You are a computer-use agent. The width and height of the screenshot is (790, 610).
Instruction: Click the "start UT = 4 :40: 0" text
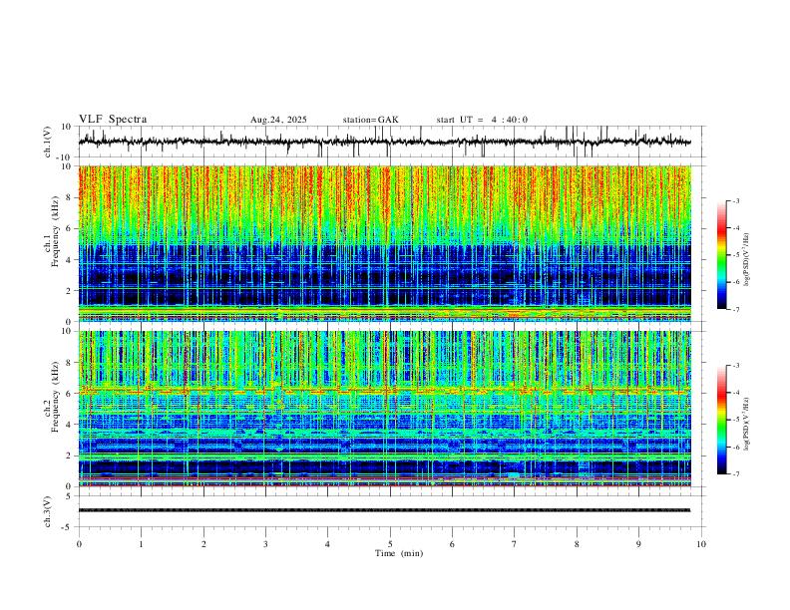(x=482, y=120)
